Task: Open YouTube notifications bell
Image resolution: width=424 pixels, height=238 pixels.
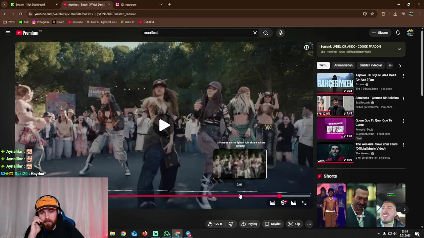Action: (x=397, y=33)
